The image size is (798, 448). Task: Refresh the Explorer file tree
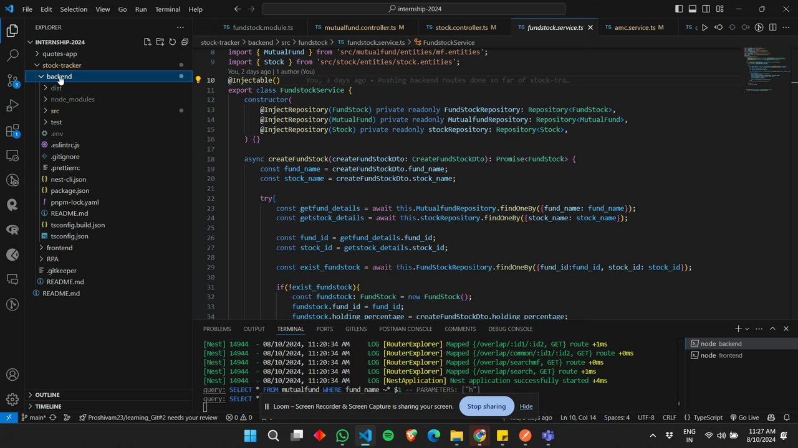click(173, 42)
